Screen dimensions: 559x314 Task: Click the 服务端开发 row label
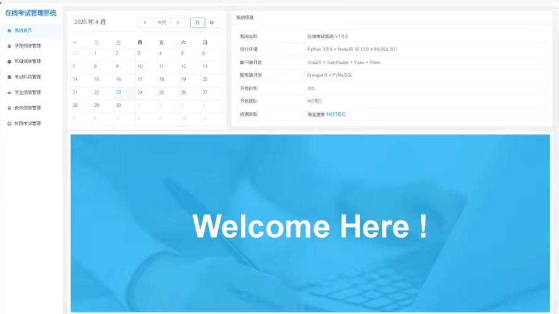250,75
